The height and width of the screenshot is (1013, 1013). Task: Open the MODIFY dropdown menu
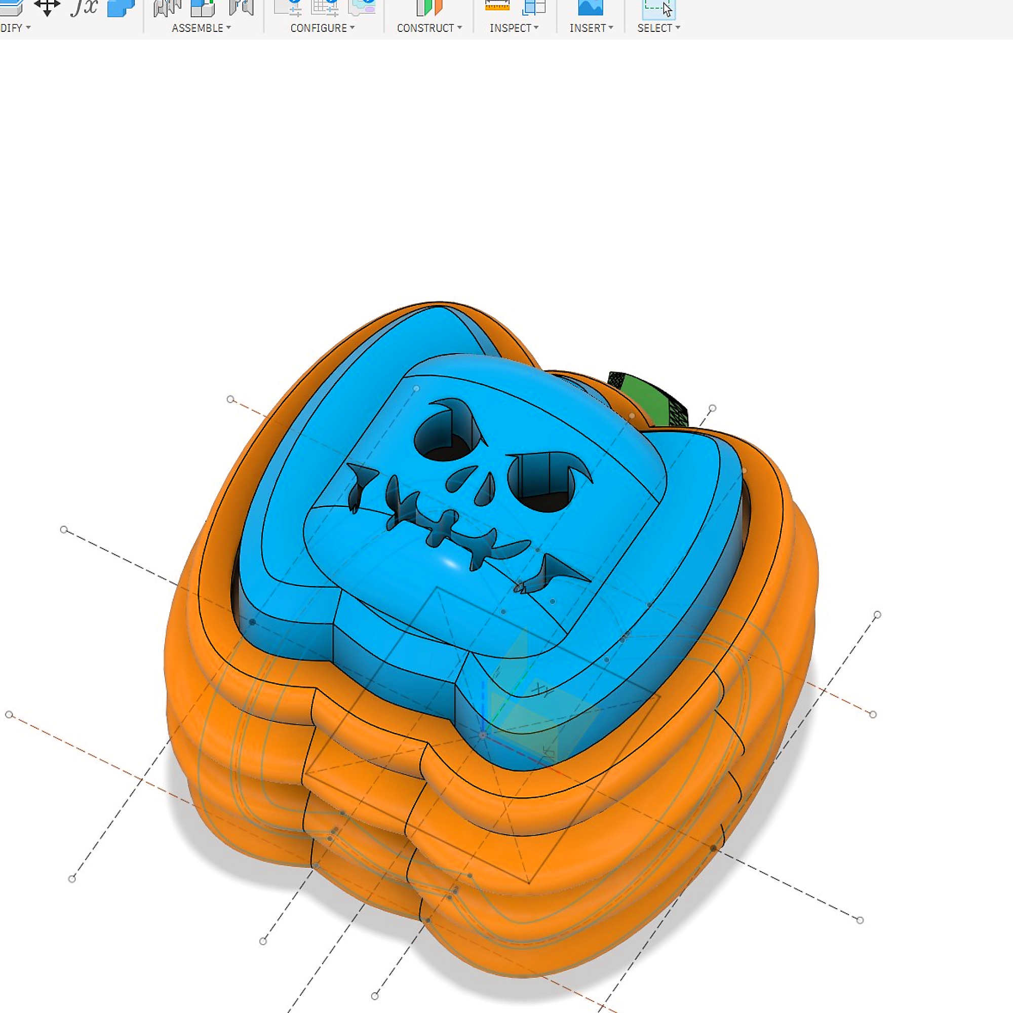click(15, 28)
